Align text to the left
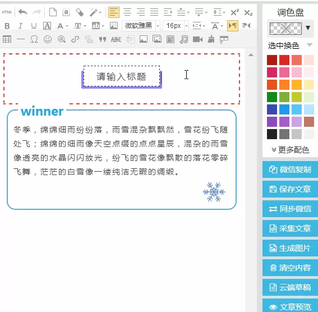318x312 pixels. coord(113,12)
